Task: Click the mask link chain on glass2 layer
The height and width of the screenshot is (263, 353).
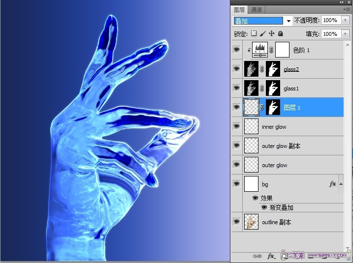Action: 262,69
